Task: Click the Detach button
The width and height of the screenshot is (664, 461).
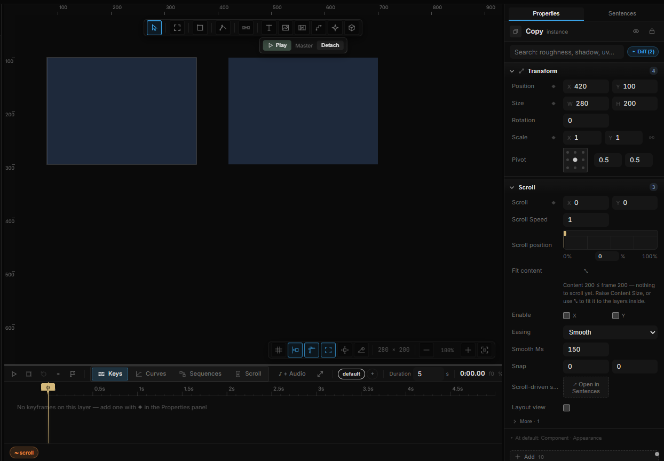Action: click(x=330, y=45)
